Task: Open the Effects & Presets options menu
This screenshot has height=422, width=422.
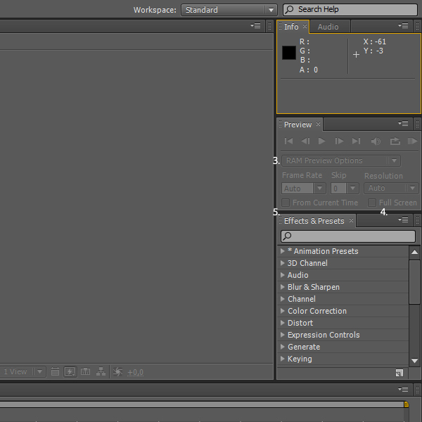Action: 404,219
